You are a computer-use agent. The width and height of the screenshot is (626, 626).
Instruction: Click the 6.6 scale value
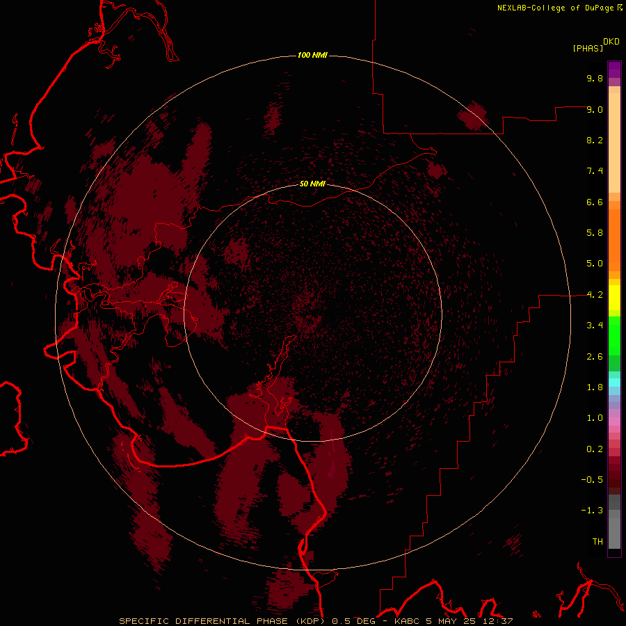pos(595,202)
